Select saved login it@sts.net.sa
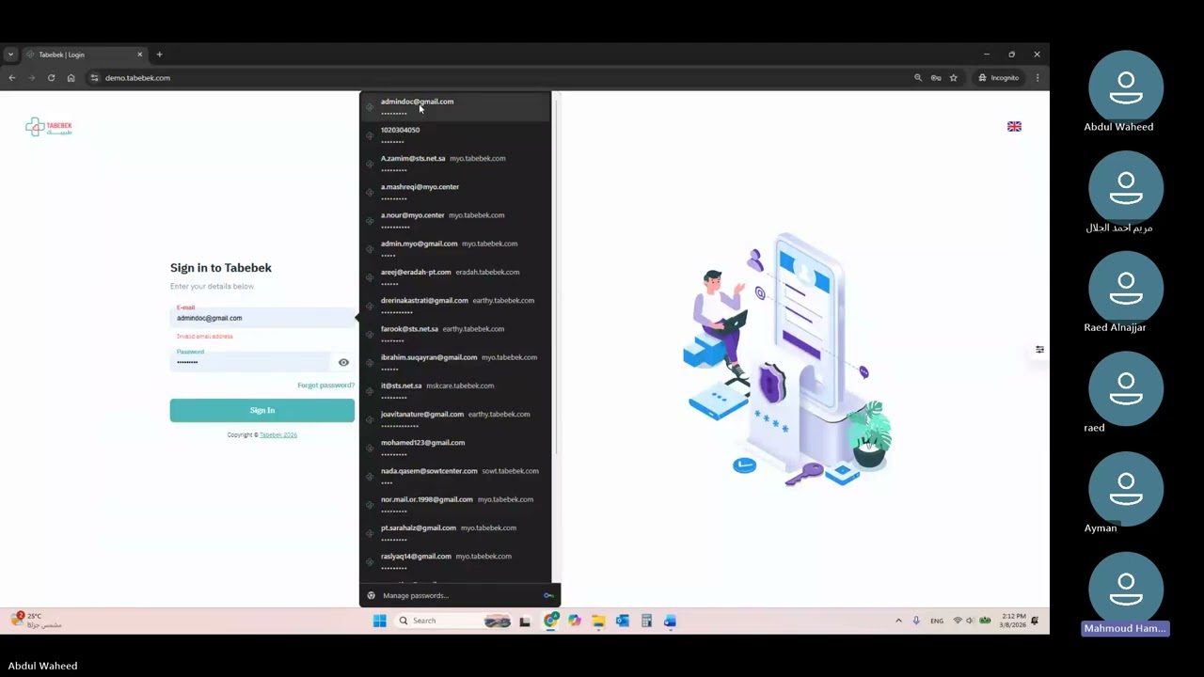 [x=455, y=390]
